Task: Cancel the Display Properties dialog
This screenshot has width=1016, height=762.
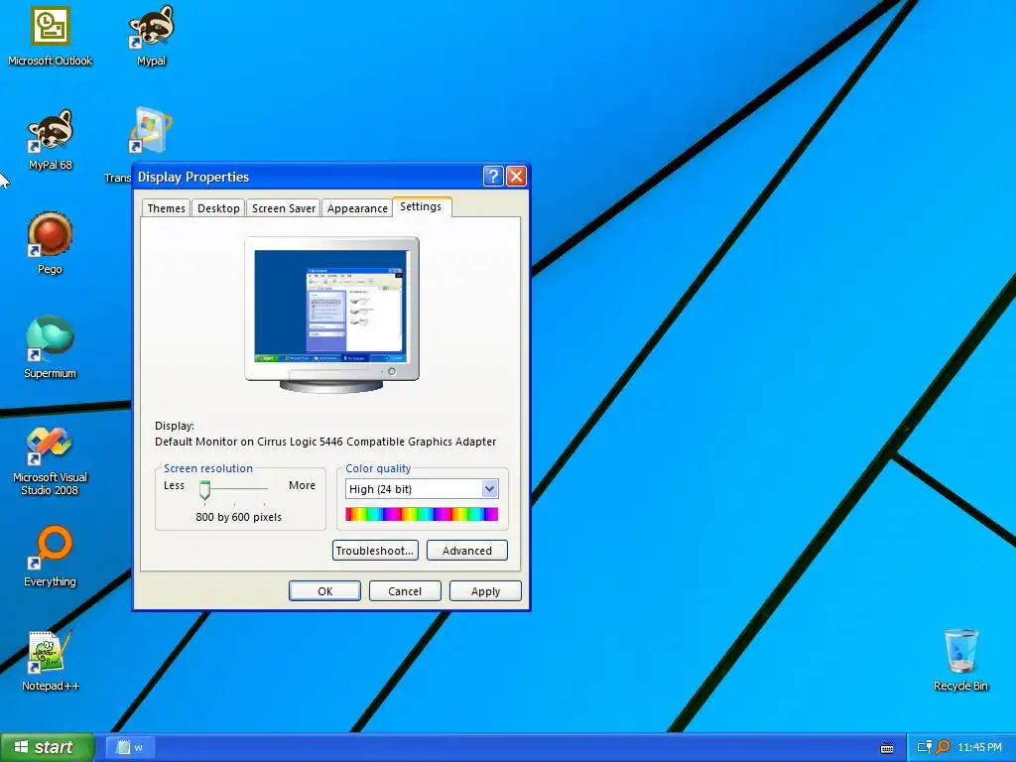Action: tap(405, 591)
